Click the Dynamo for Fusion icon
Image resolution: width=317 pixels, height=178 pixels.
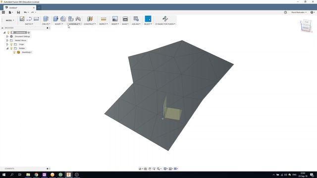coord(165,19)
